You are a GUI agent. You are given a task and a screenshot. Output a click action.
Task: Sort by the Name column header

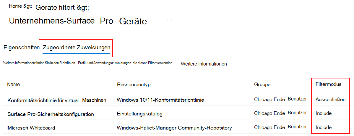(x=13, y=85)
